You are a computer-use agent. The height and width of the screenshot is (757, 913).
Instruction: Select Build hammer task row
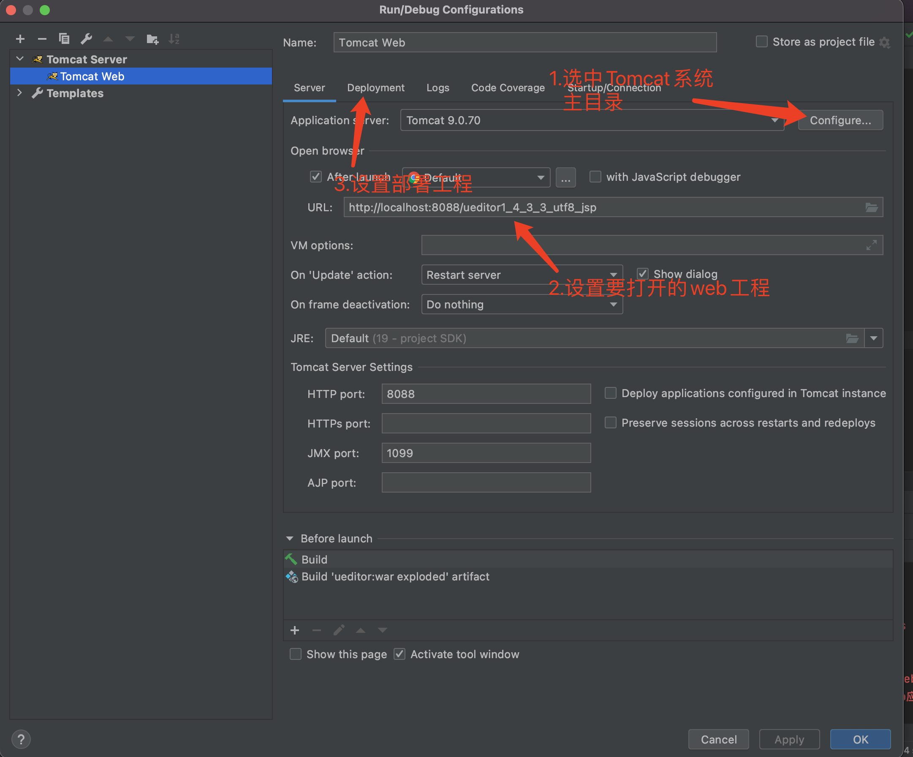click(x=588, y=559)
